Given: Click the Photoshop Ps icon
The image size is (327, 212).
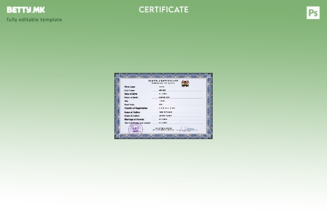Looking at the screenshot, I should (313, 13).
